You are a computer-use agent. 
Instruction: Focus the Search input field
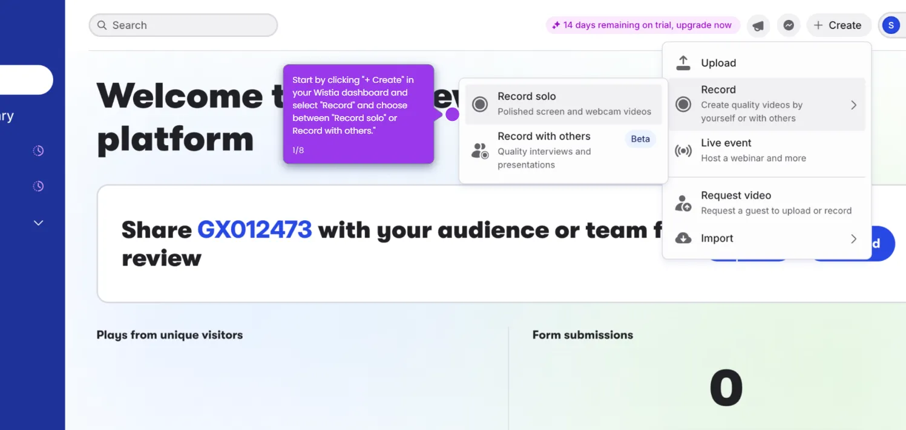pyautogui.click(x=183, y=25)
